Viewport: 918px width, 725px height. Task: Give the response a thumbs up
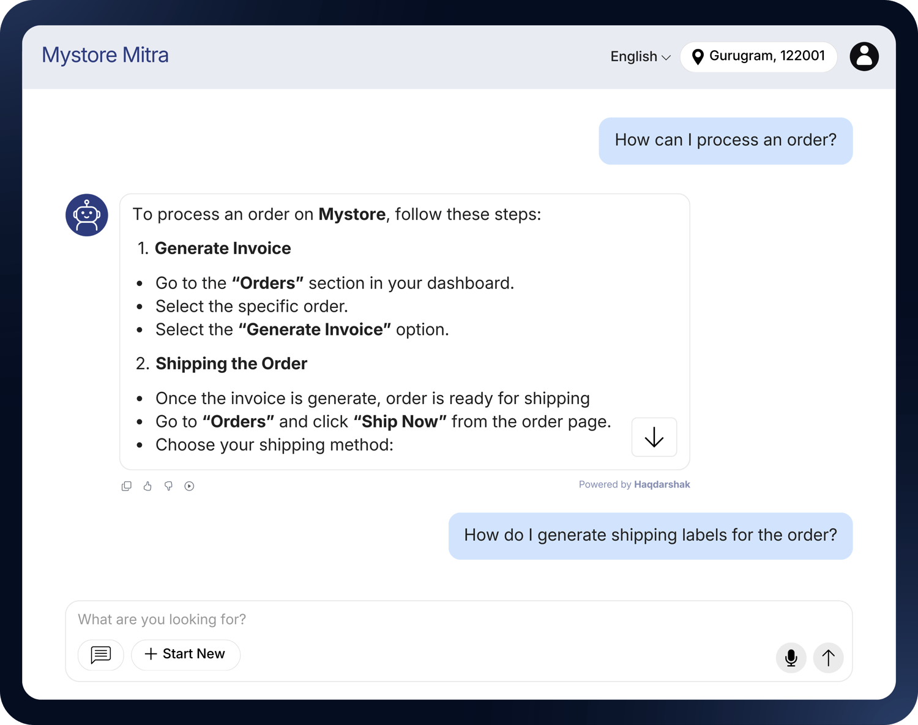(x=147, y=486)
